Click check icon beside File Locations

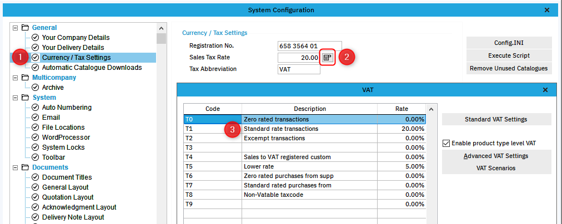(36, 128)
